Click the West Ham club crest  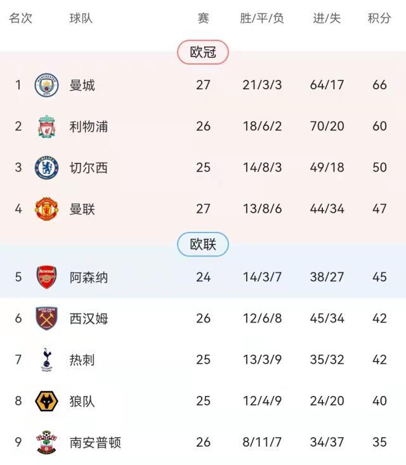pyautogui.click(x=46, y=319)
